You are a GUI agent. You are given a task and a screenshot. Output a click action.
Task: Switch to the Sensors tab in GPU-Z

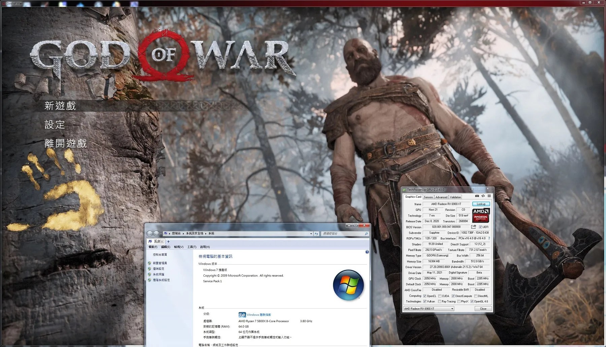pos(428,197)
